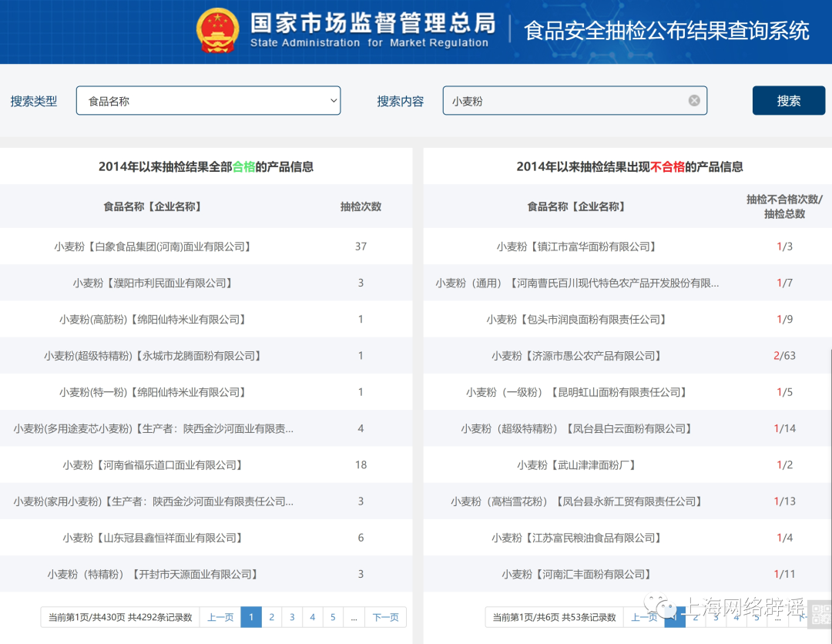Click the national emblem logo

pos(218,31)
